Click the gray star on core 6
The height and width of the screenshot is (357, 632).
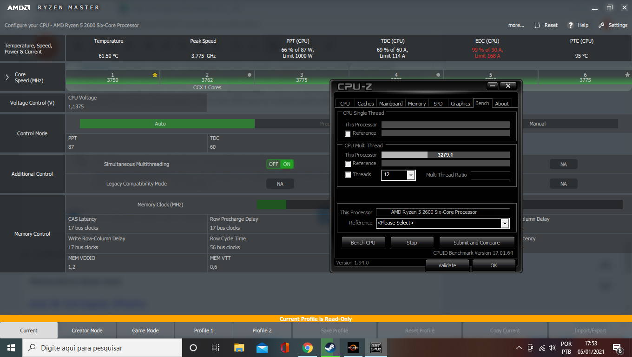tap(627, 75)
